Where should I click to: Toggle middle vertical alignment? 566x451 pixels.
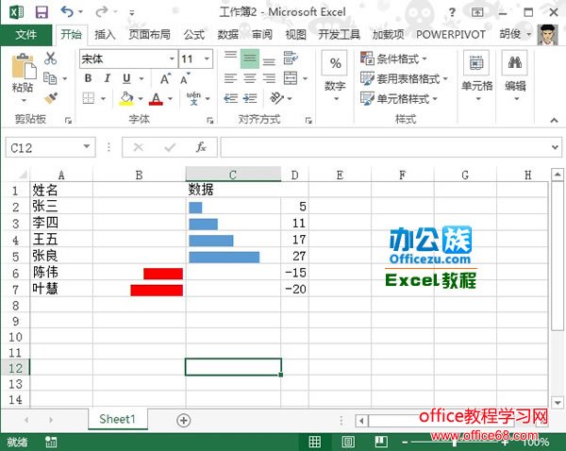[250, 58]
